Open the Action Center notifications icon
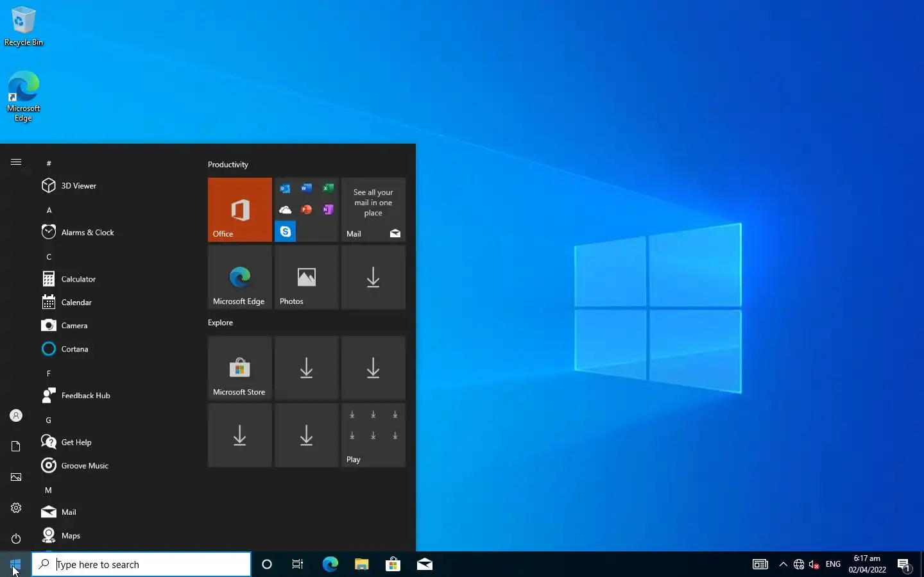The height and width of the screenshot is (577, 924). [904, 564]
